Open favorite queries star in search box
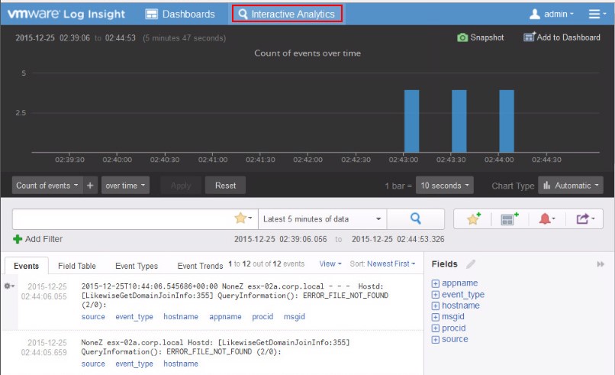The height and width of the screenshot is (375, 615). (x=243, y=218)
